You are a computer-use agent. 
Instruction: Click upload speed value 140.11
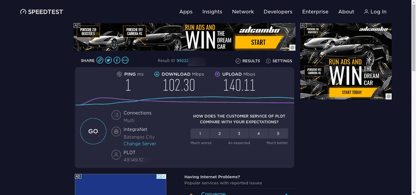pos(239,85)
